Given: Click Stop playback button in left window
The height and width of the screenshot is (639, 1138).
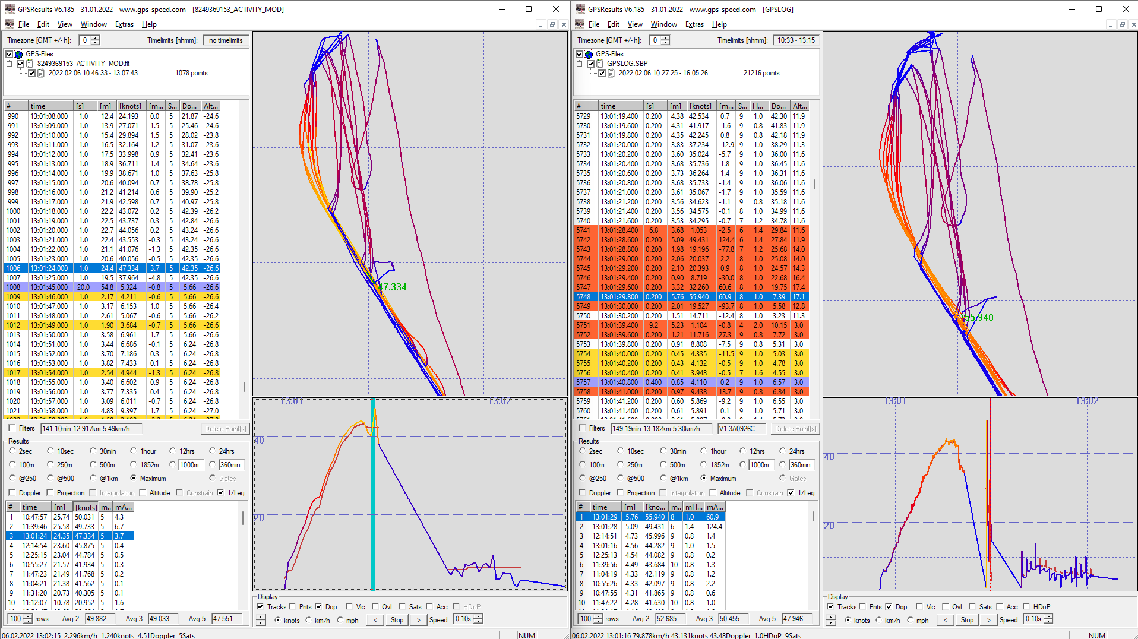Looking at the screenshot, I should pyautogui.click(x=397, y=620).
